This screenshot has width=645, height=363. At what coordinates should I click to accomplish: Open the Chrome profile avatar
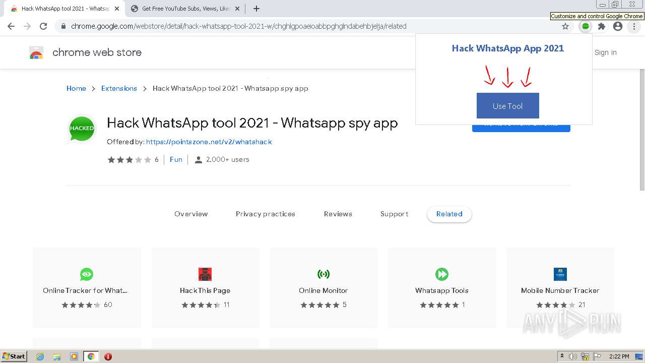(x=618, y=26)
